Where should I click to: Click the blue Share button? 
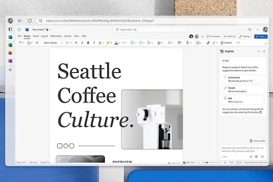(261, 36)
